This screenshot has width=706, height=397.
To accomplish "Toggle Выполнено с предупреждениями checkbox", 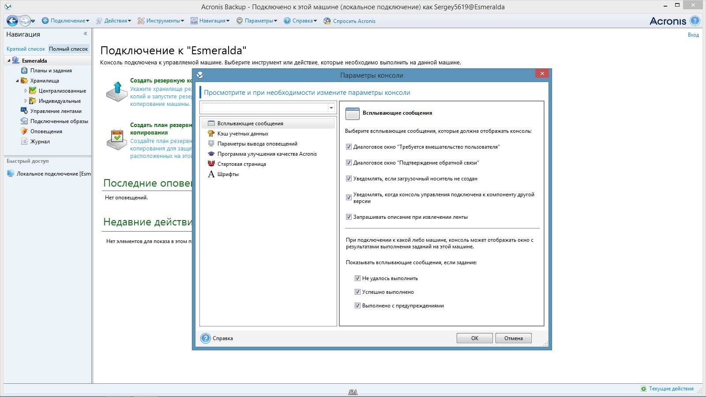I will [357, 306].
